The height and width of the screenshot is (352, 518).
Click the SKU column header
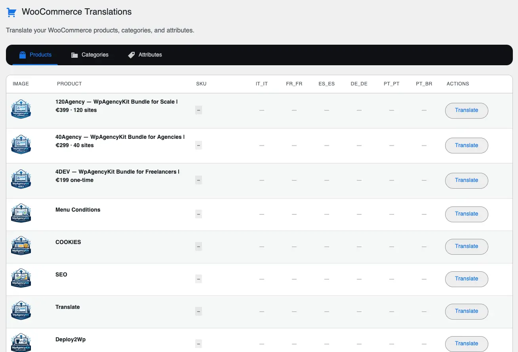point(201,84)
